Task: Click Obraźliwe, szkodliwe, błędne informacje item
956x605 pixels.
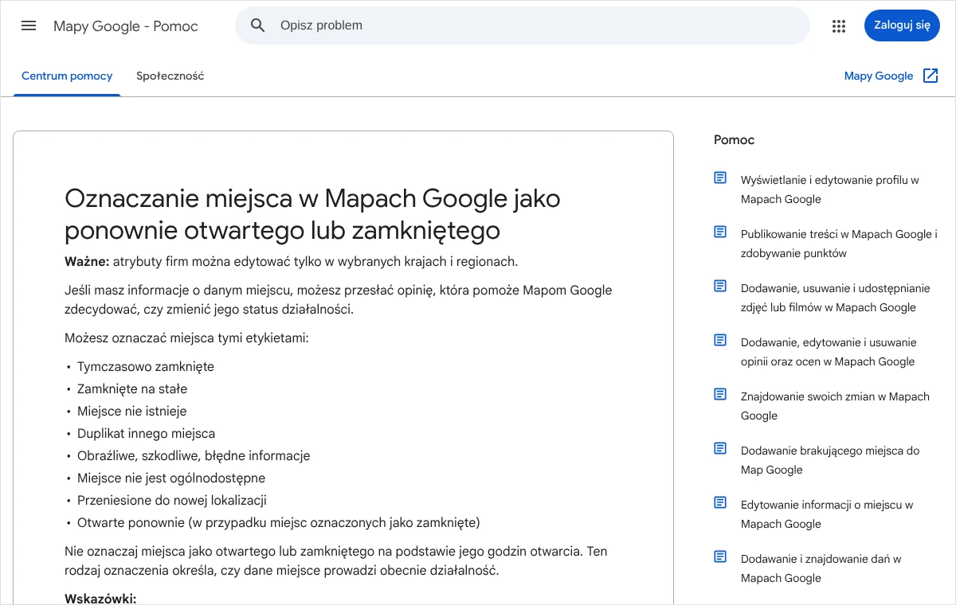Action: pyautogui.click(x=194, y=456)
